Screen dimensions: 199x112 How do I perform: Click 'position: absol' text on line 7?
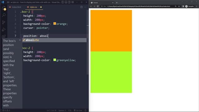point(36,36)
